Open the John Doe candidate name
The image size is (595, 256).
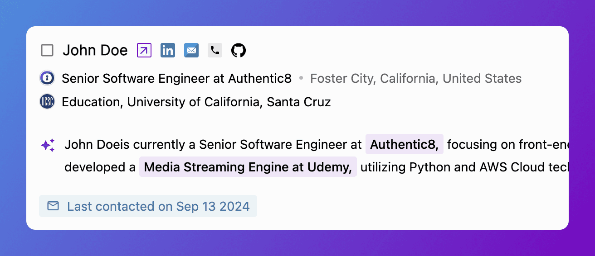95,50
